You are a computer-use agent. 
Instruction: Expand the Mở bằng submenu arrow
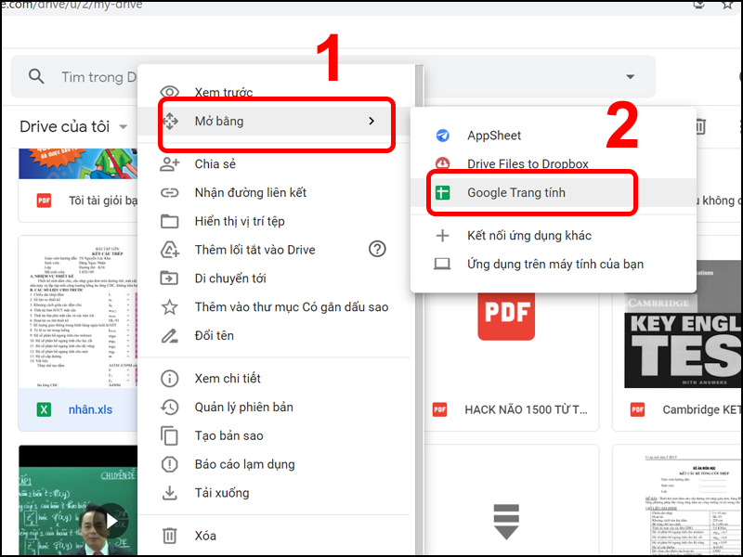[x=371, y=121]
